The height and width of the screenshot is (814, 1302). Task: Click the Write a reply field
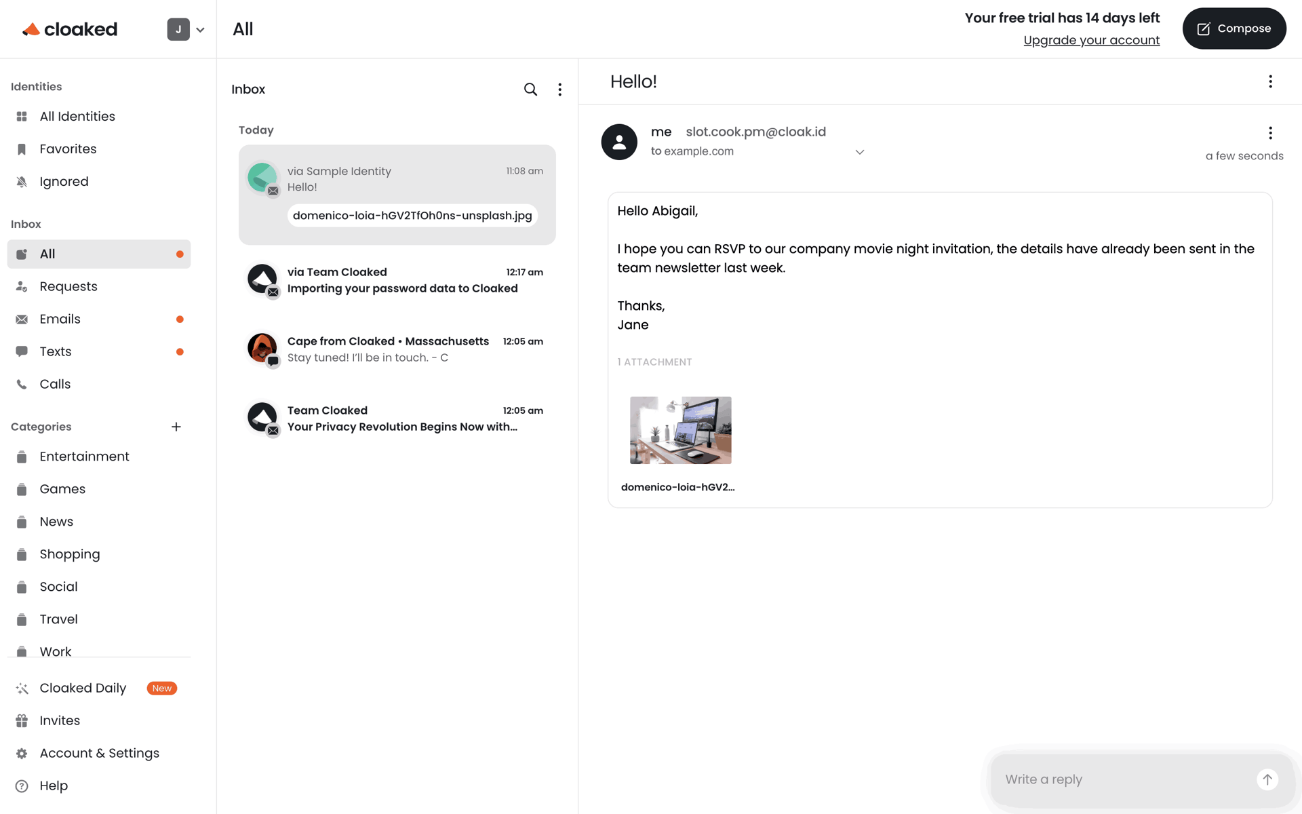pos(1126,779)
